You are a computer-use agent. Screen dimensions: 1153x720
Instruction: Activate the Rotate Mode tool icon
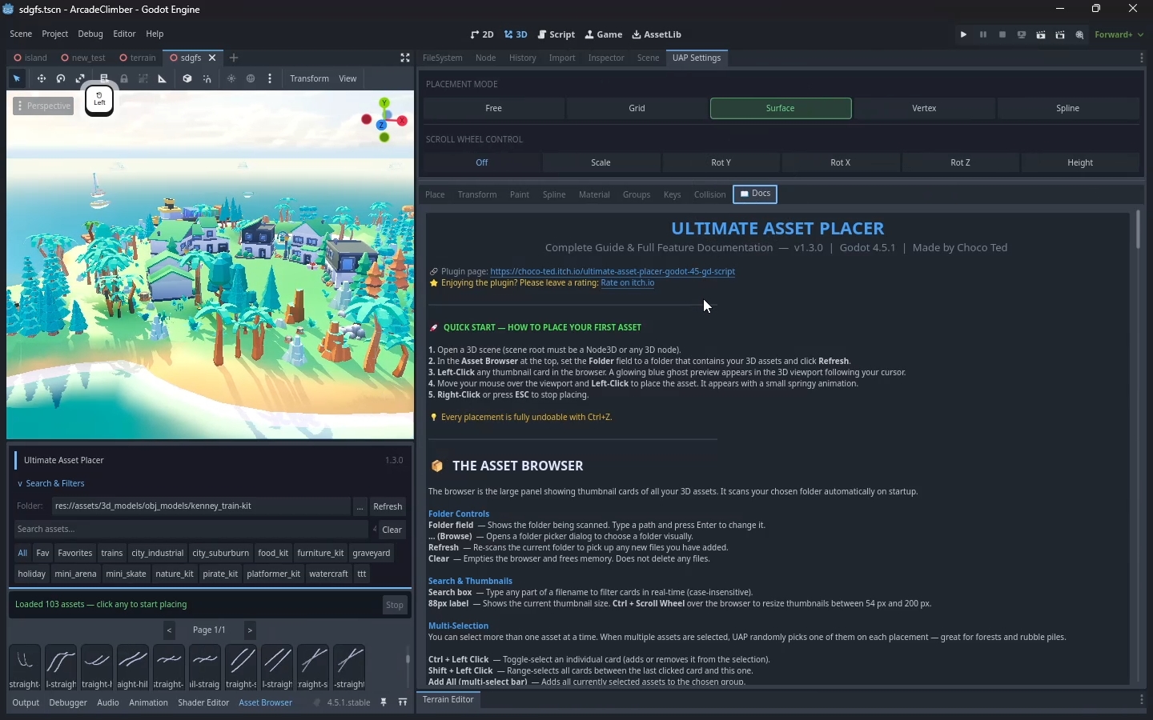click(x=61, y=79)
